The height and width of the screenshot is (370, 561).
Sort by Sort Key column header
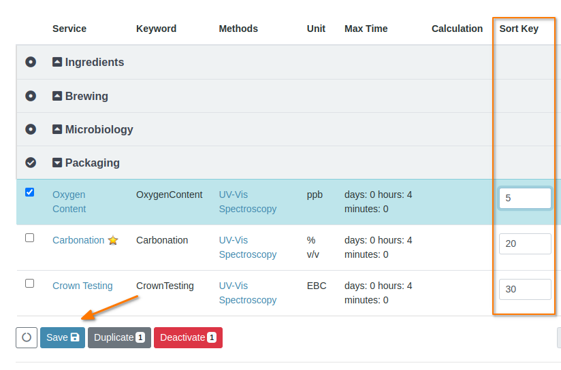pos(519,29)
